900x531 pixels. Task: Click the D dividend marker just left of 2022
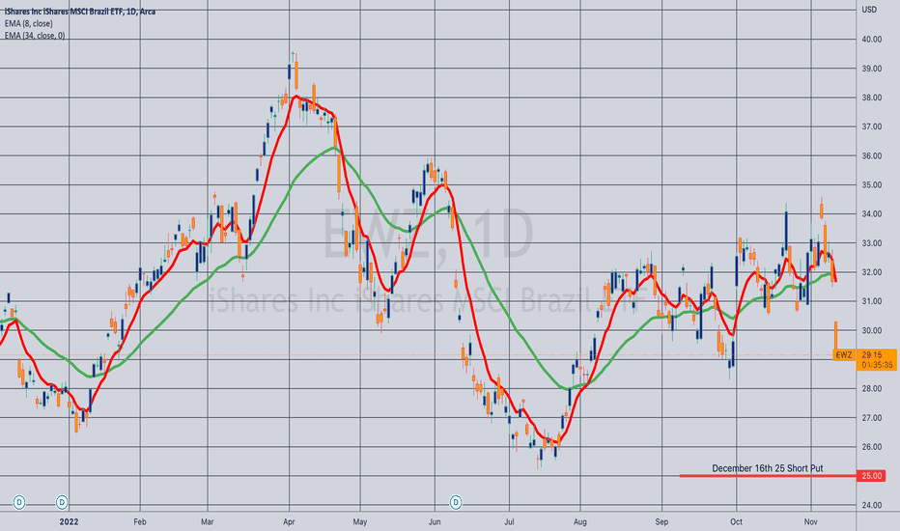(x=62, y=502)
